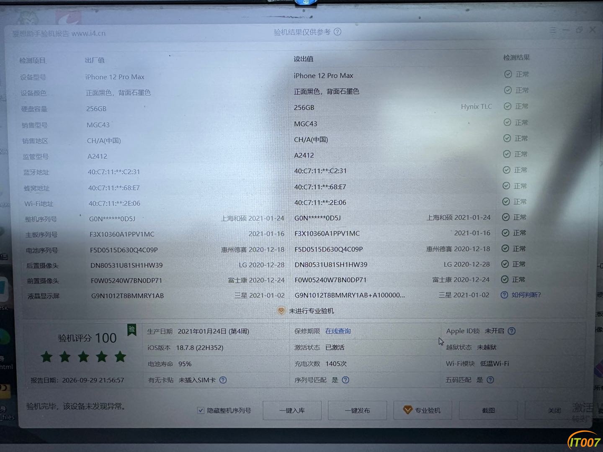Screen dimensions: 603x452
Task: Click check icon in 前置摄像头 result row
Action: click(x=505, y=280)
